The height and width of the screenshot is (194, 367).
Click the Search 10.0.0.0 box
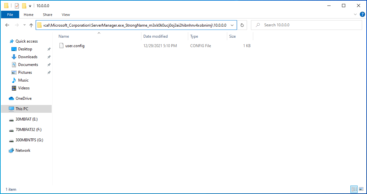click(307, 25)
